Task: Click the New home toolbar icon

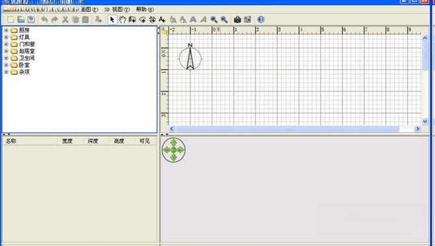Action: (11, 19)
